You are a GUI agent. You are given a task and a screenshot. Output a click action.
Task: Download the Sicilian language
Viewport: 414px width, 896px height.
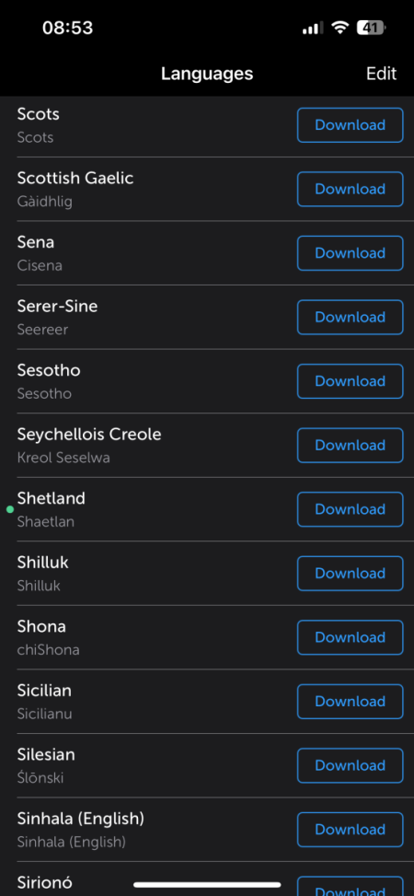point(350,701)
